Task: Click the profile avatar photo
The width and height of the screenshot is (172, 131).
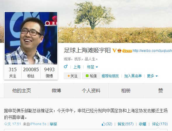Action: coord(31,38)
